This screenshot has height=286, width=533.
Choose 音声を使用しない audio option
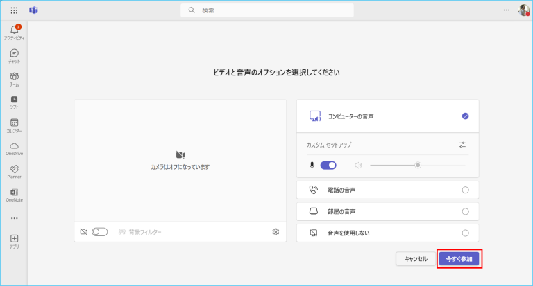[x=465, y=233]
